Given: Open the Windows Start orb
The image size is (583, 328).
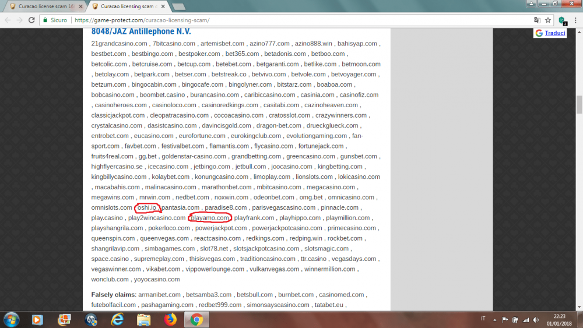Looking at the screenshot, I should pos(12,319).
